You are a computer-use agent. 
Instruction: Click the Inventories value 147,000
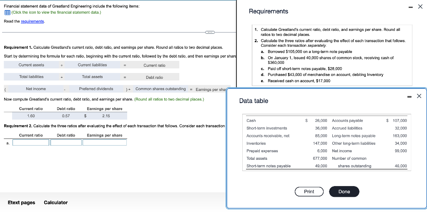(x=320, y=144)
